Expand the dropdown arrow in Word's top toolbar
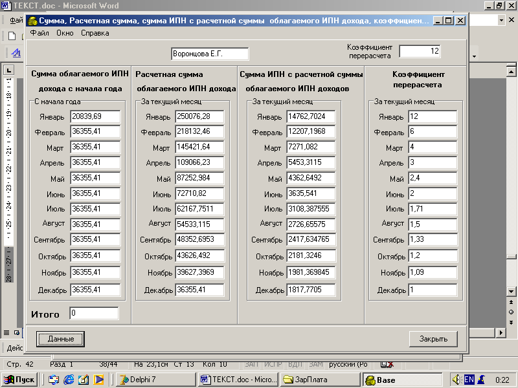The image size is (518, 388). pyautogui.click(x=502, y=20)
